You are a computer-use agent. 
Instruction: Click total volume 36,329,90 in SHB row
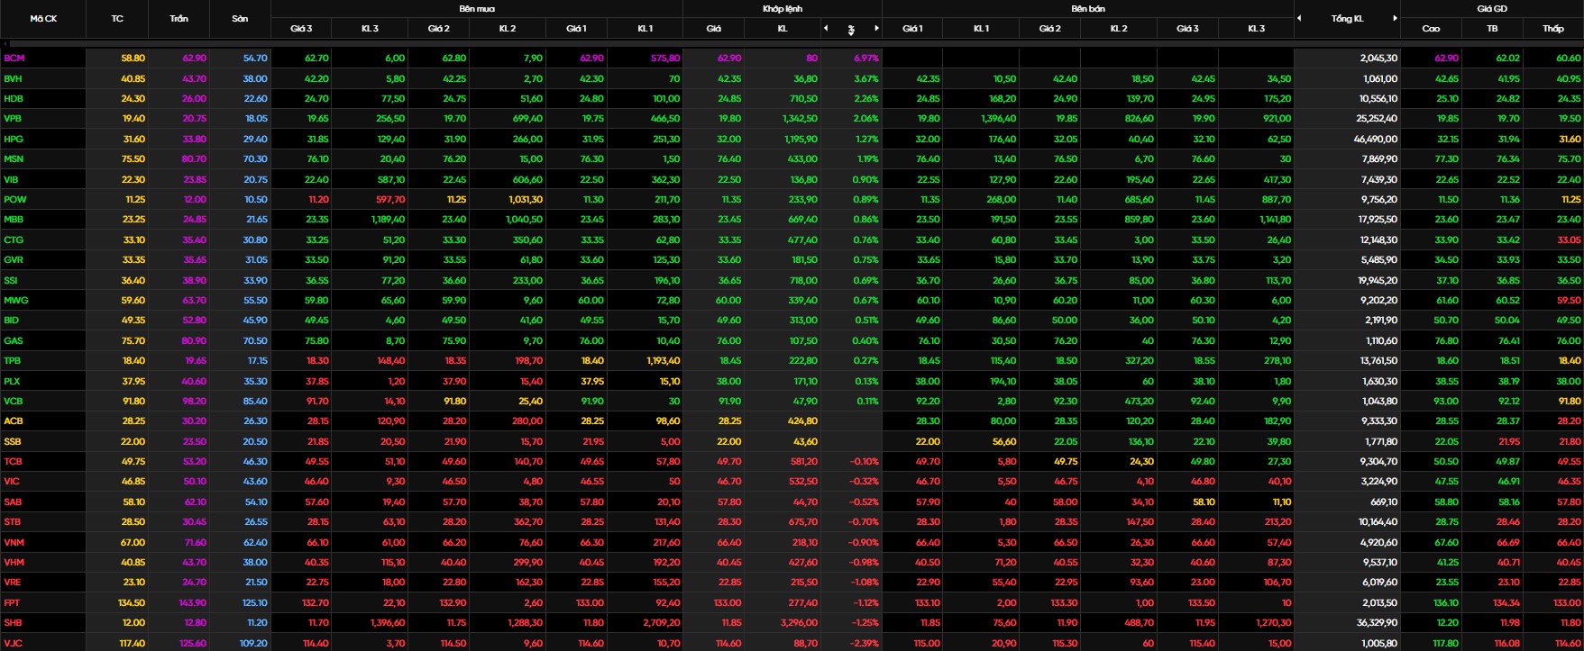click(1376, 622)
